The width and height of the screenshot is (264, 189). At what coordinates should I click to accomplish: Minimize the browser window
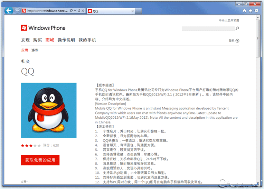click(x=239, y=4)
